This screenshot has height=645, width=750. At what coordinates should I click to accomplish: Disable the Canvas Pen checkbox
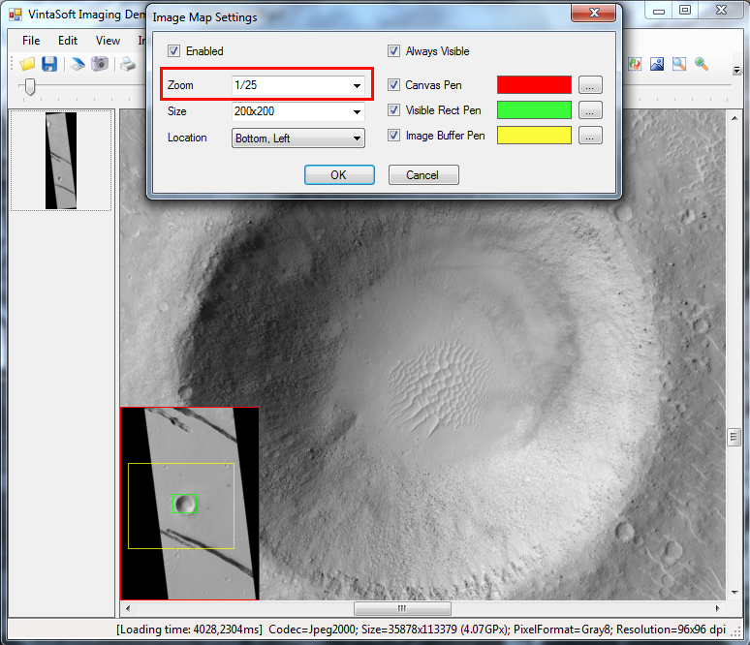(394, 85)
